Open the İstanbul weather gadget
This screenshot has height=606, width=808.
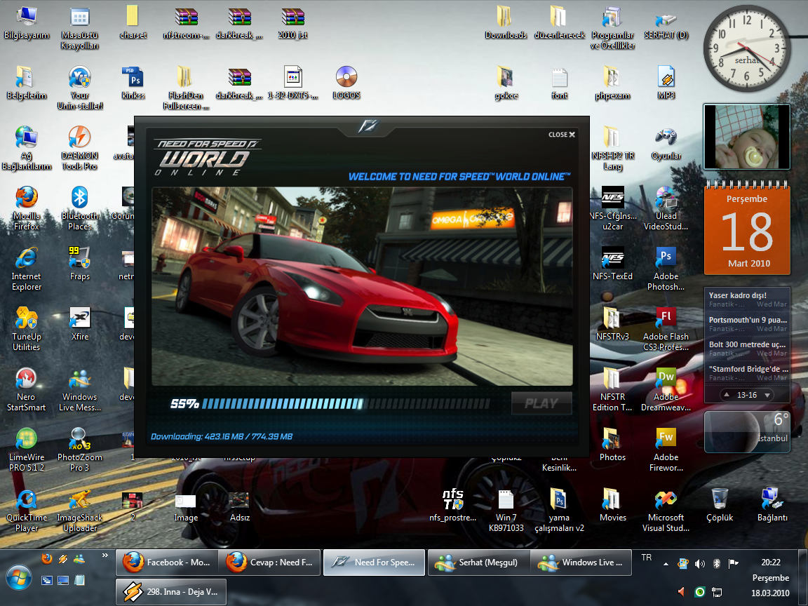click(x=747, y=432)
